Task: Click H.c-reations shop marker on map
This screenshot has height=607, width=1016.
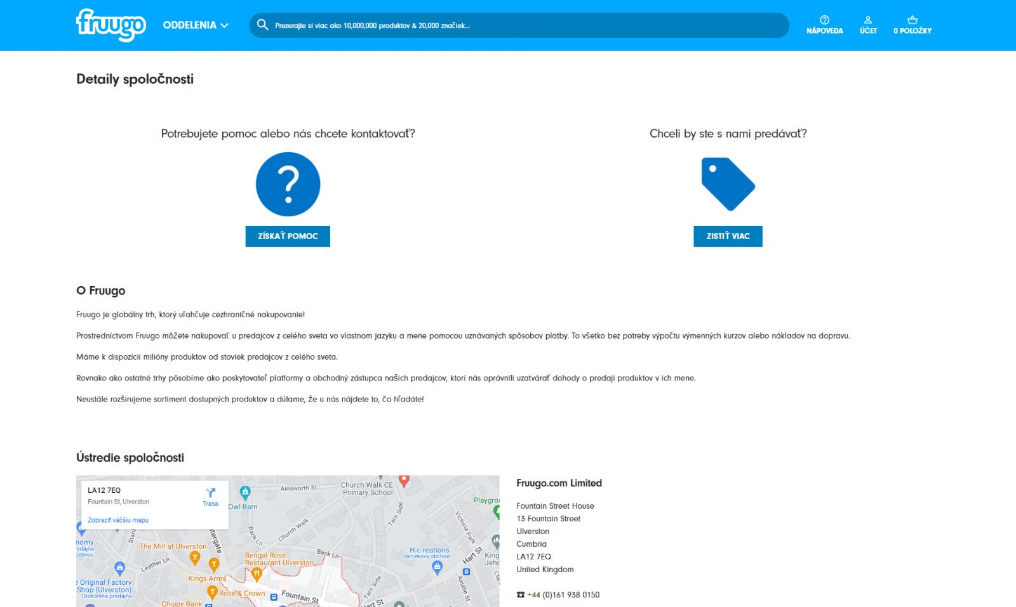Action: (437, 566)
